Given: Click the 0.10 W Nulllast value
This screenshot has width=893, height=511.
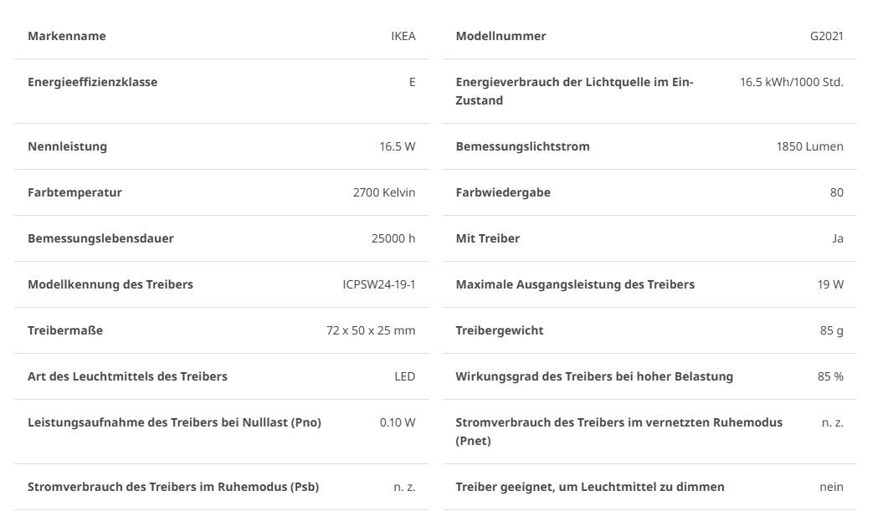Looking at the screenshot, I should pos(398,423).
